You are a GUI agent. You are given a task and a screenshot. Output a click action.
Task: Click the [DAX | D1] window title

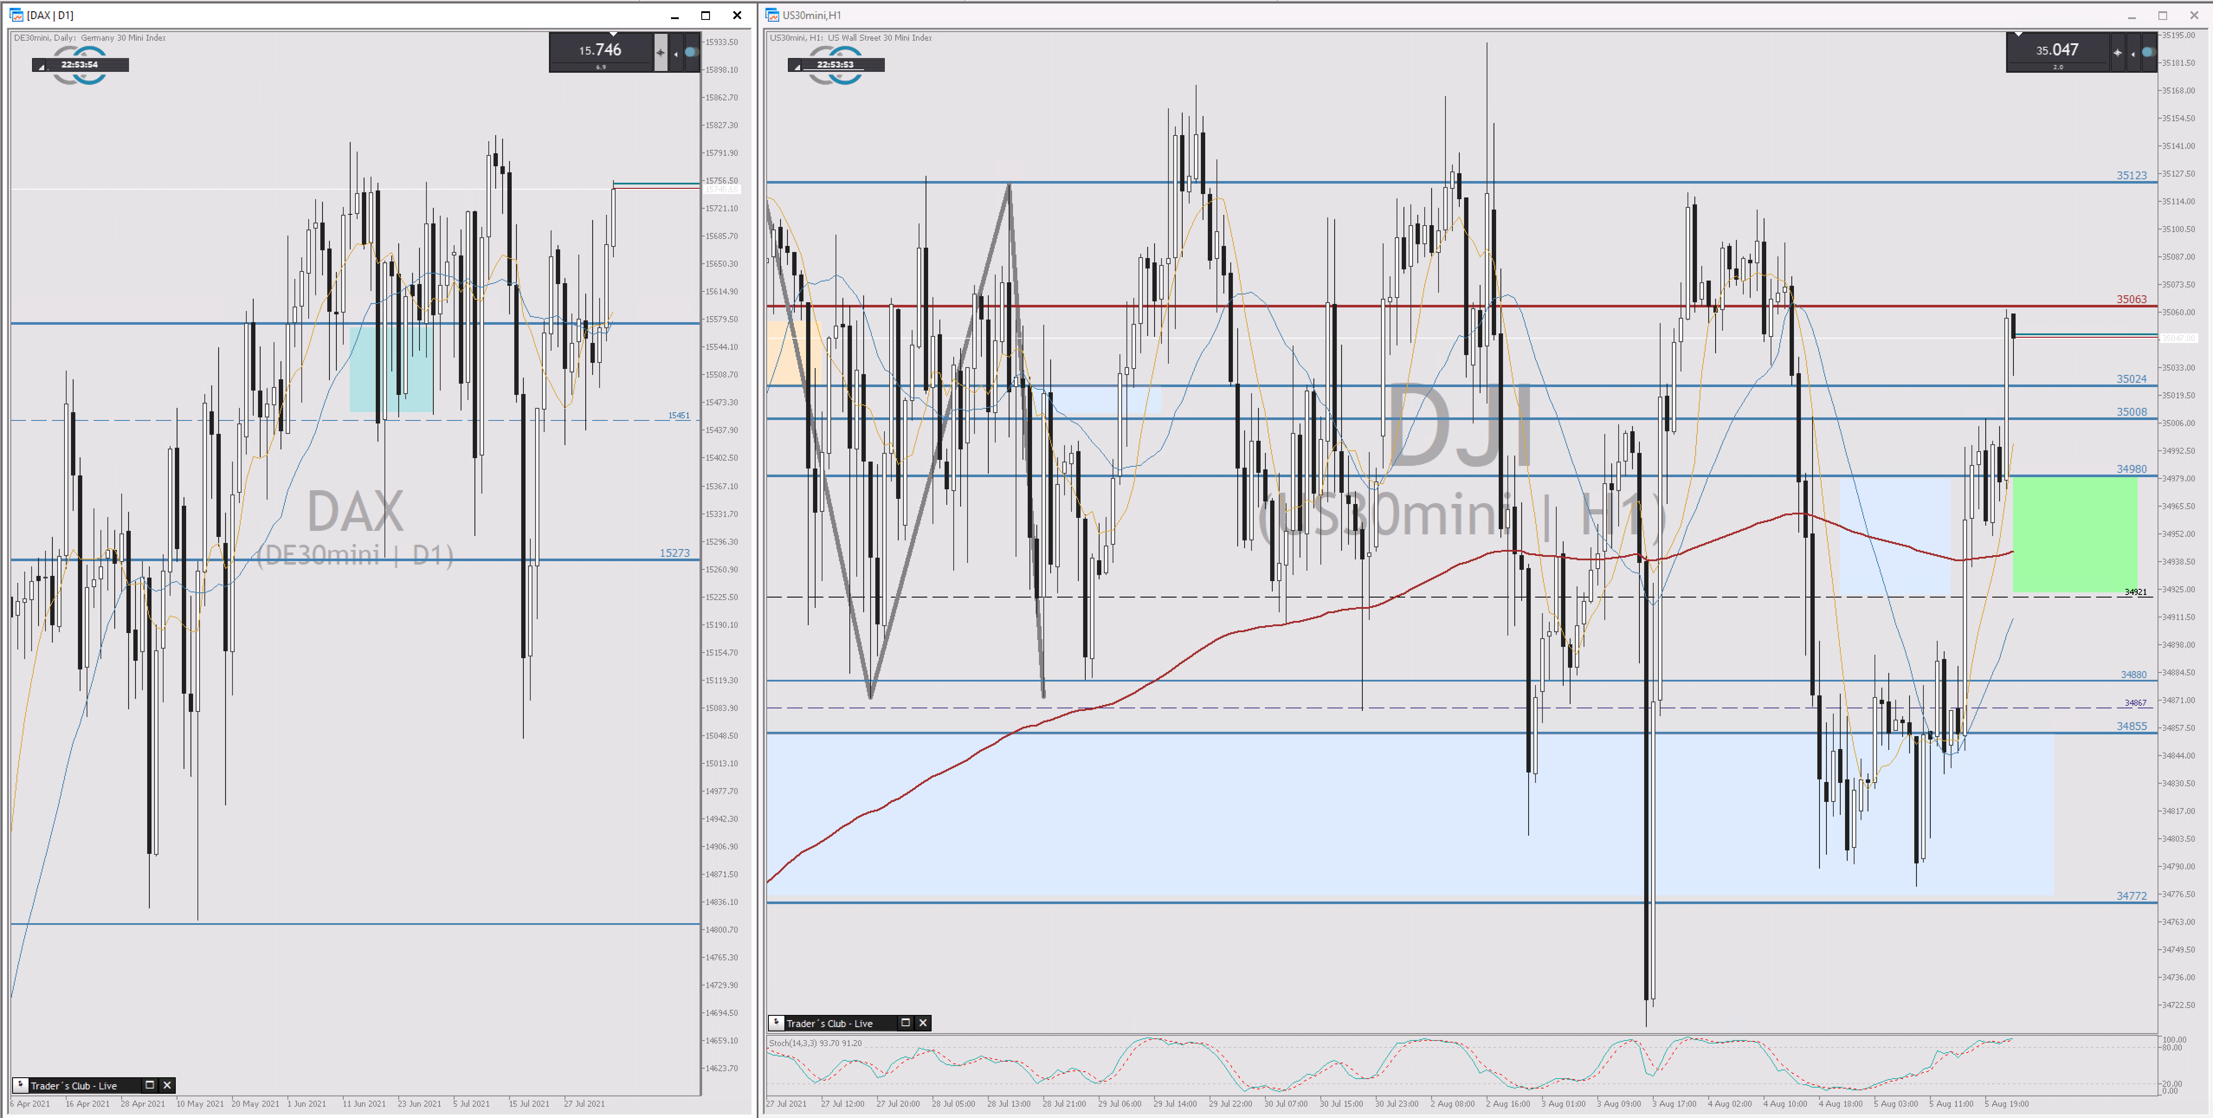[x=50, y=16]
